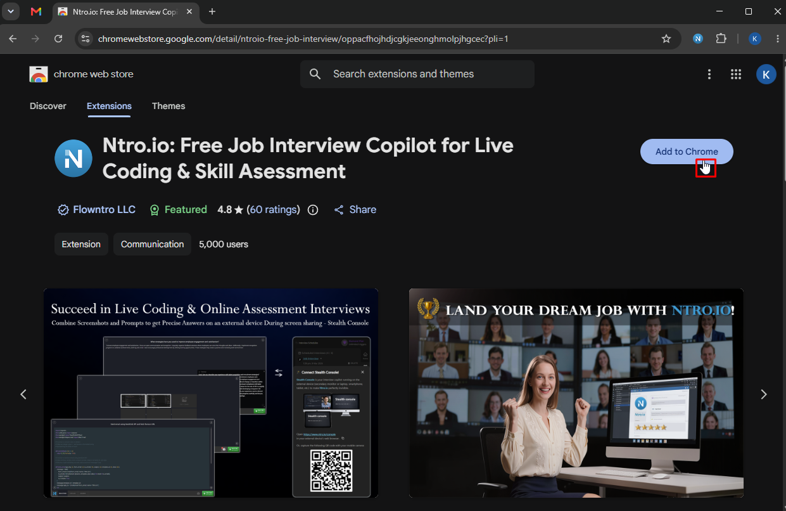Open the Chrome profile K avatar

pyautogui.click(x=754, y=39)
